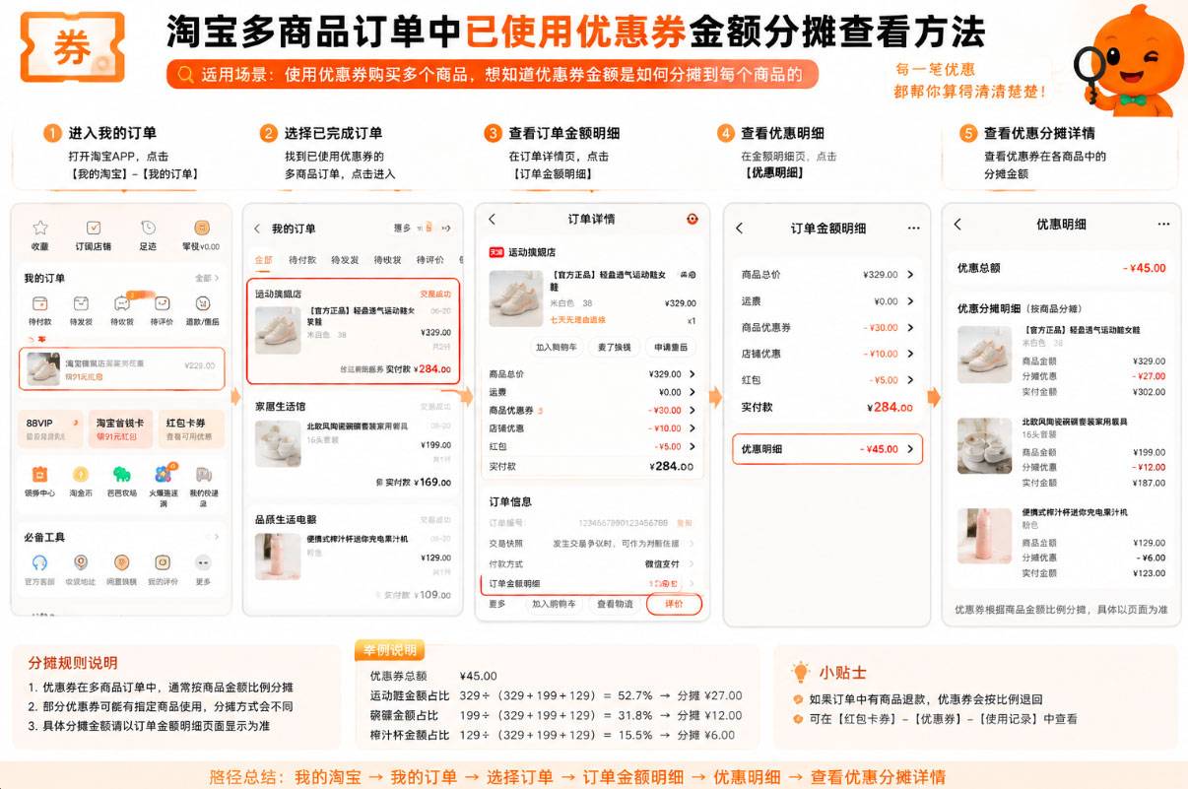Image resolution: width=1188 pixels, height=789 pixels.
Task: Tap 申请售后 button under shoe product
Action: point(669,347)
